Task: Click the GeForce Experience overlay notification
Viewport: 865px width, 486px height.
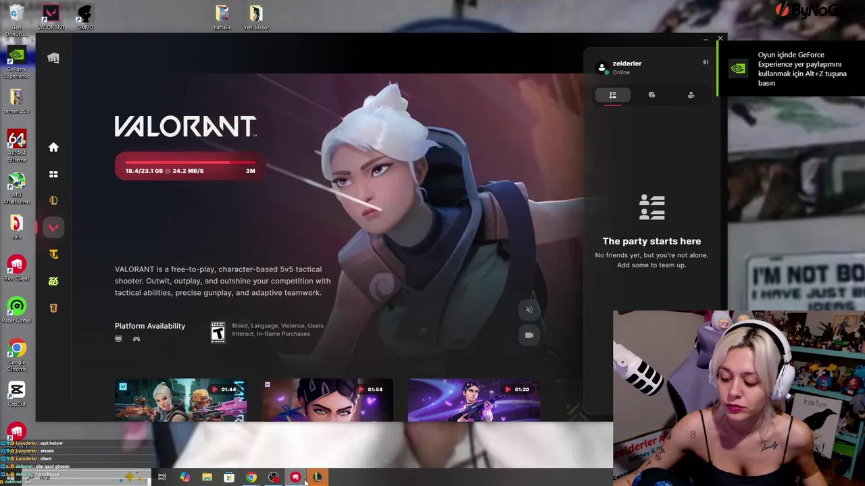Action: click(791, 69)
